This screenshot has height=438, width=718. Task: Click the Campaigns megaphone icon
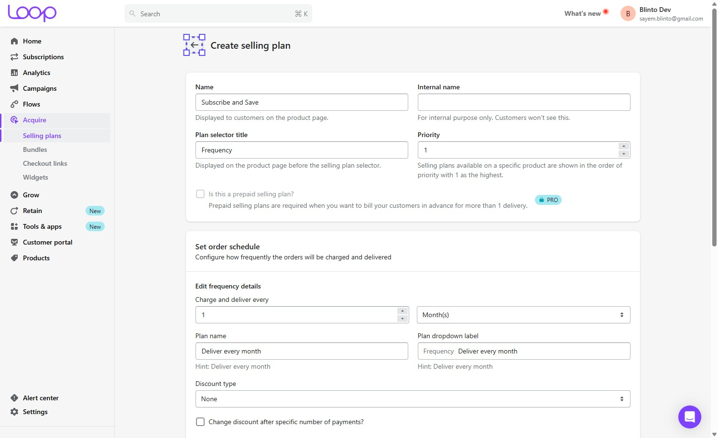[14, 88]
